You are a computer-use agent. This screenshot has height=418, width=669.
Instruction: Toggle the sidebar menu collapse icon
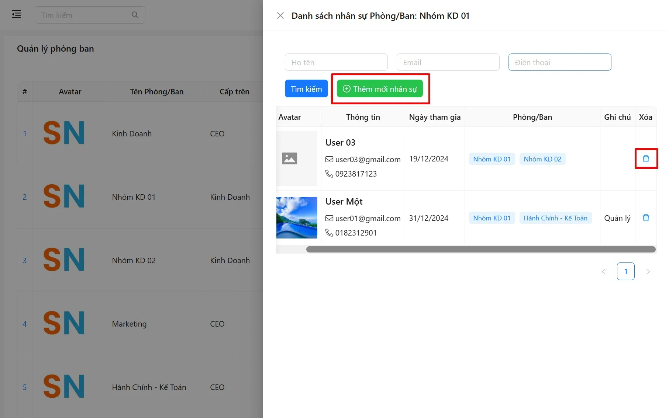coord(16,15)
